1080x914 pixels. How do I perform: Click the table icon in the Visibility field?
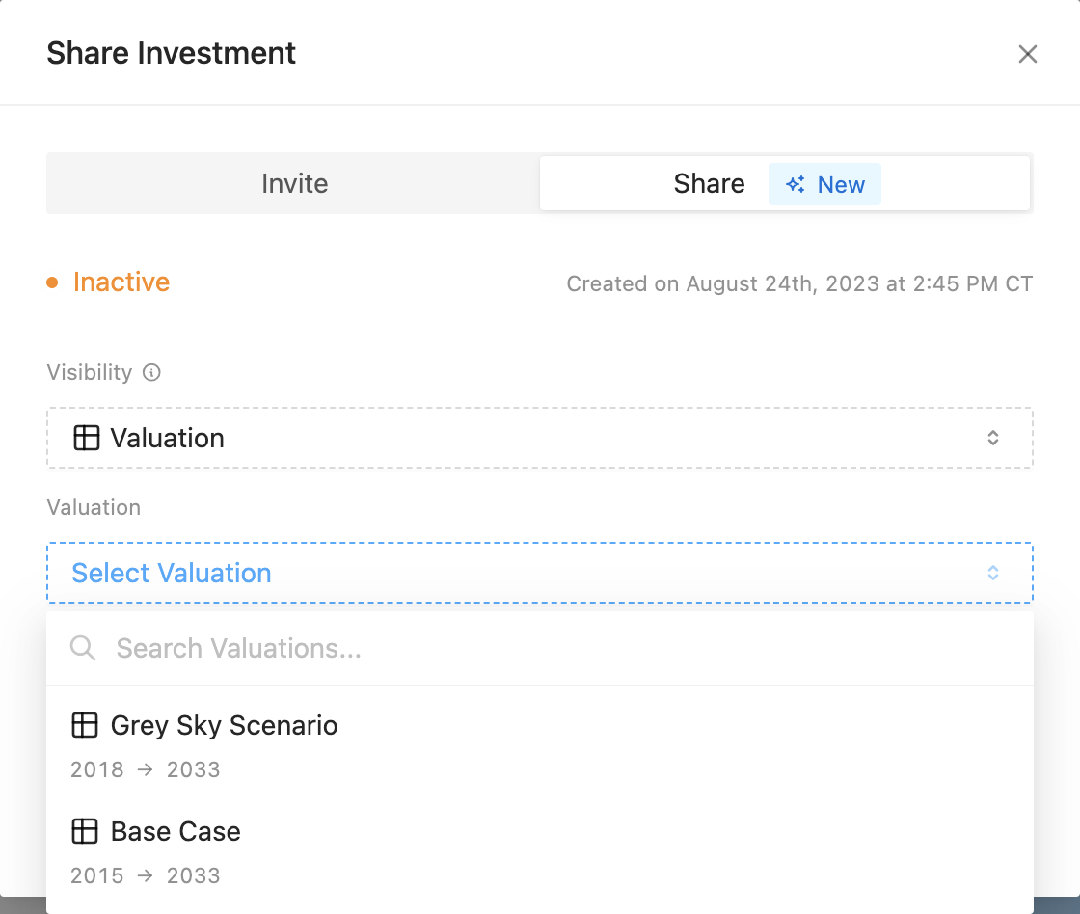pos(86,438)
